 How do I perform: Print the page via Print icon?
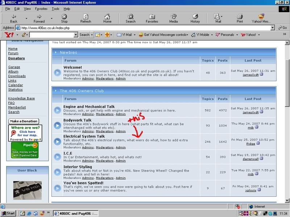(x=240, y=18)
